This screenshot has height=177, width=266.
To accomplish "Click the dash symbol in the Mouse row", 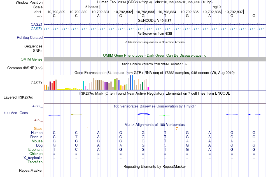I will point(254,141).
